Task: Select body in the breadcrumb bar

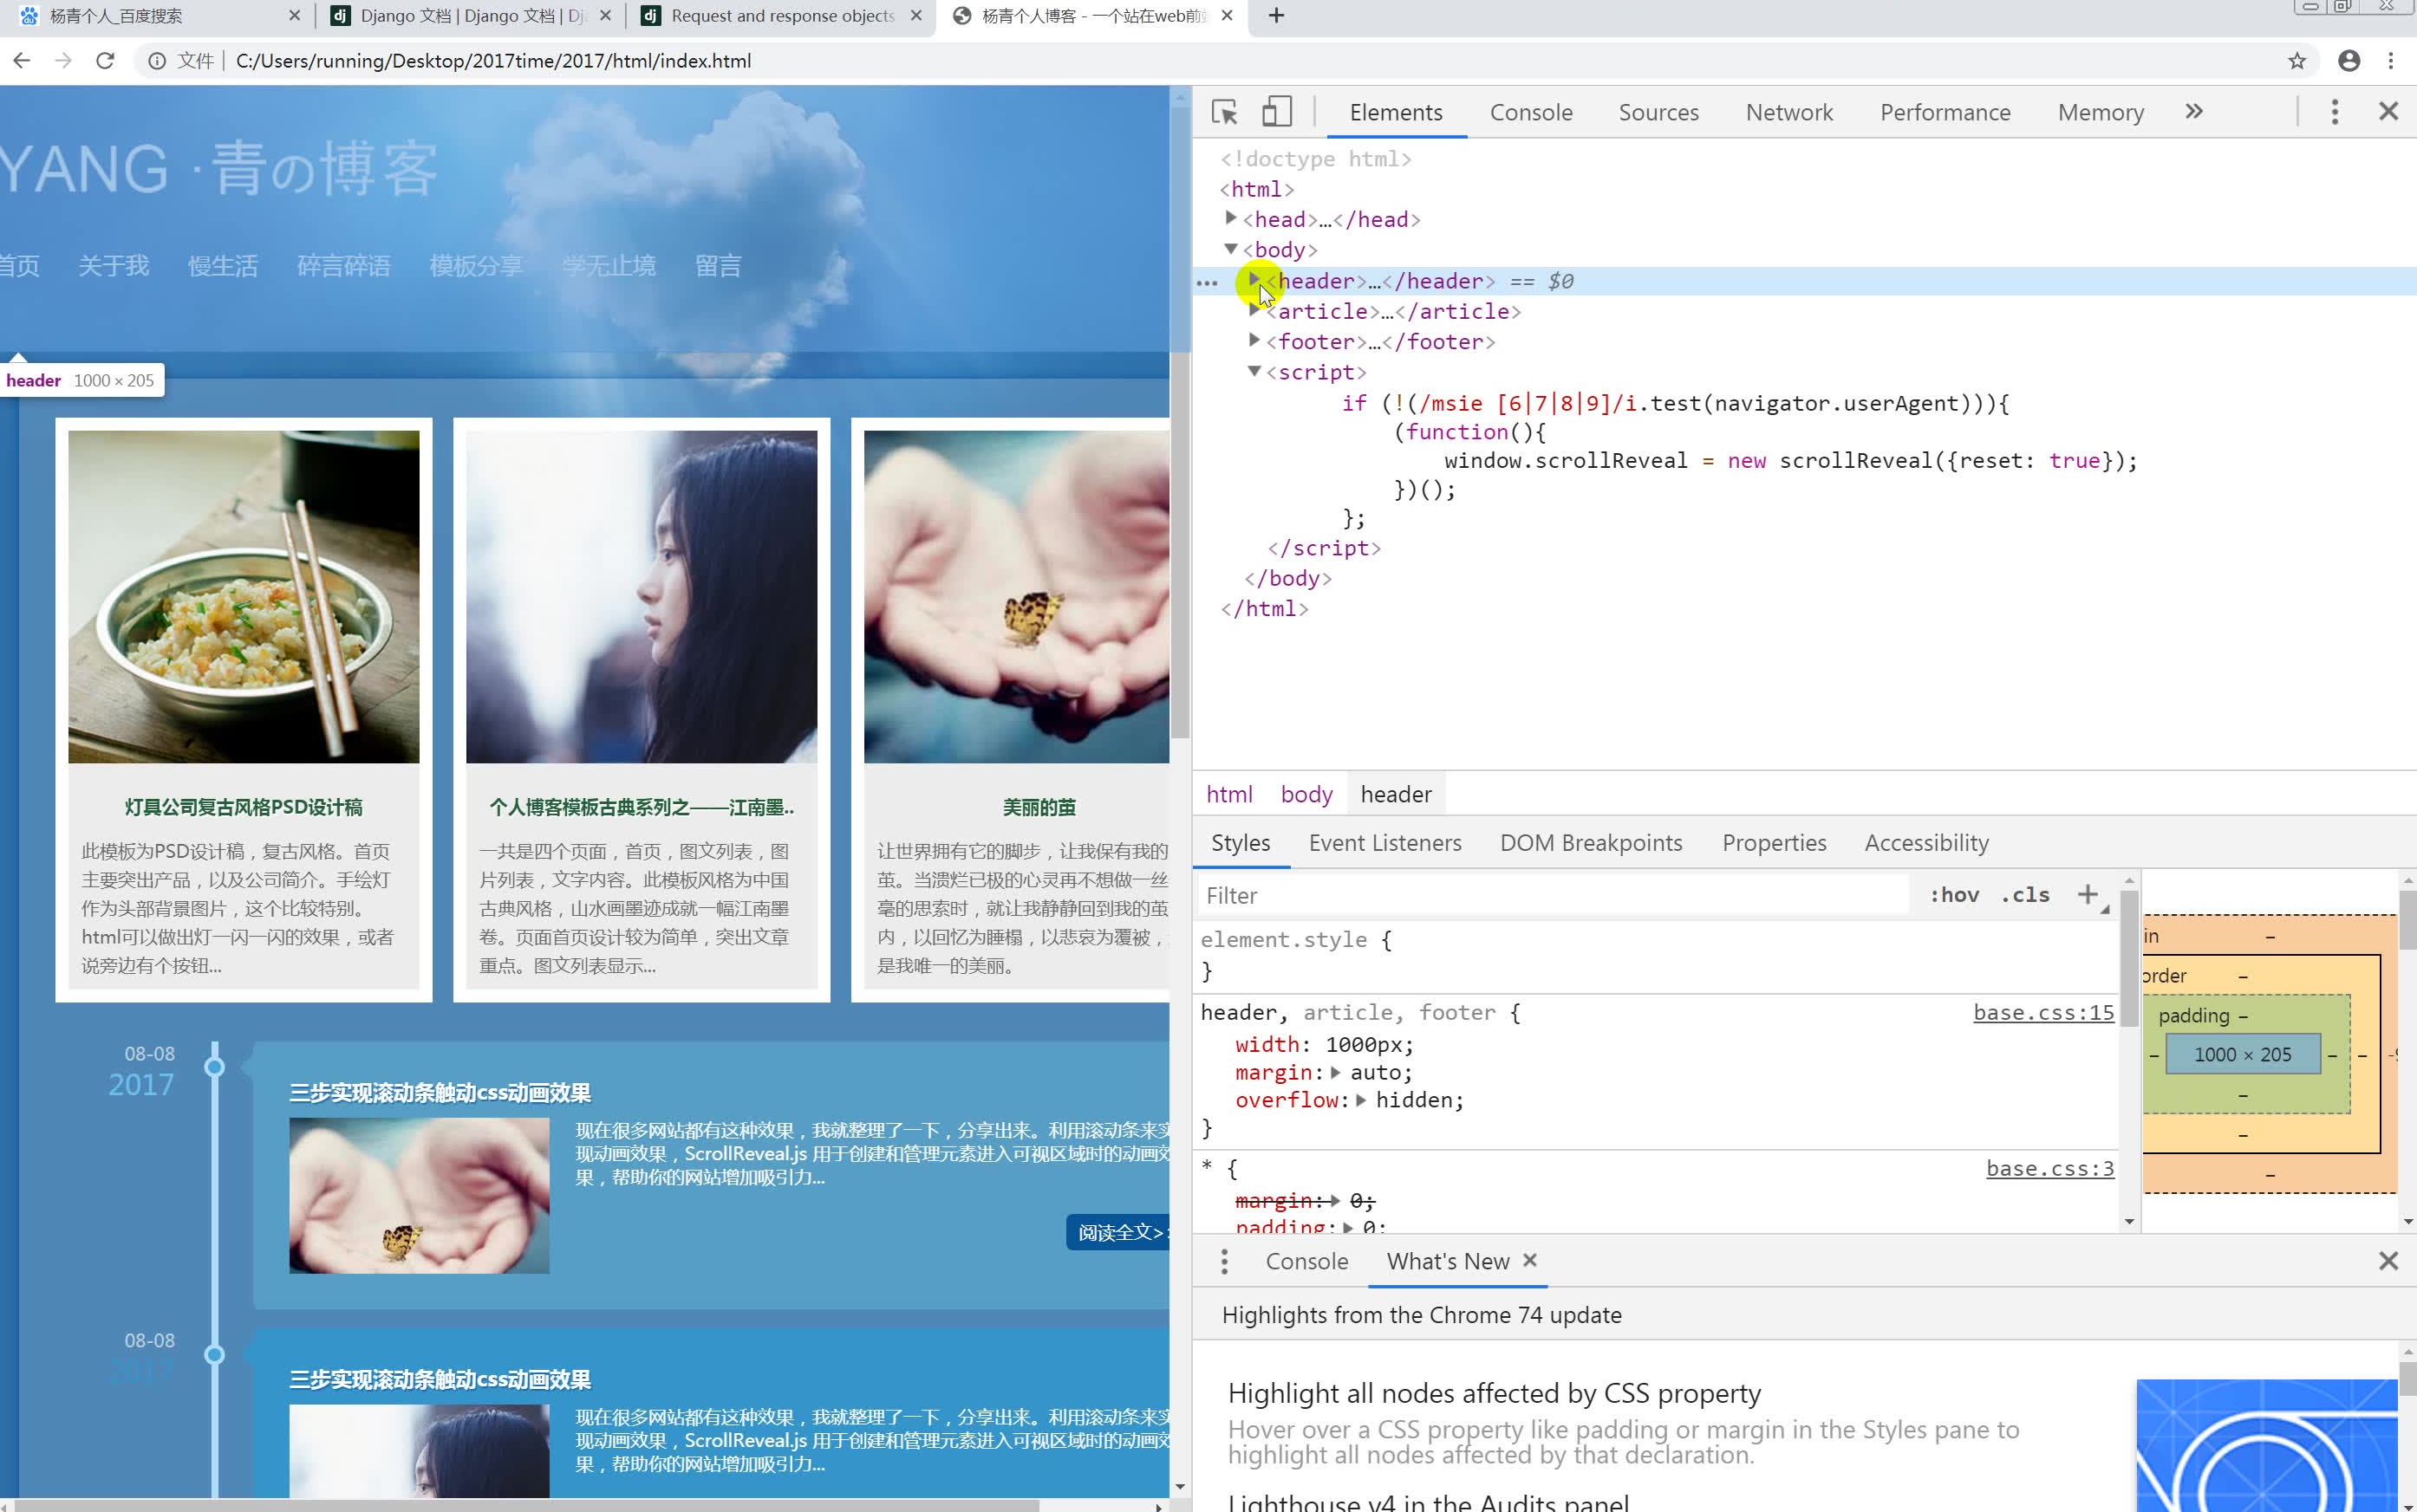Action: coord(1306,794)
